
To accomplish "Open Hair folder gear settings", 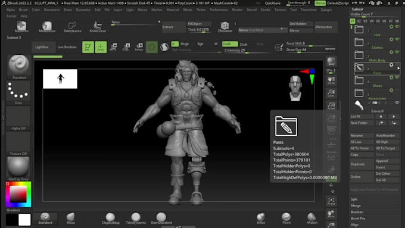I will click(391, 27).
